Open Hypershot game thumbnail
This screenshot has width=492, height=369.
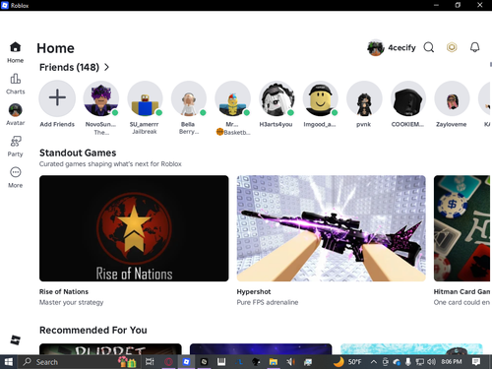(332, 228)
